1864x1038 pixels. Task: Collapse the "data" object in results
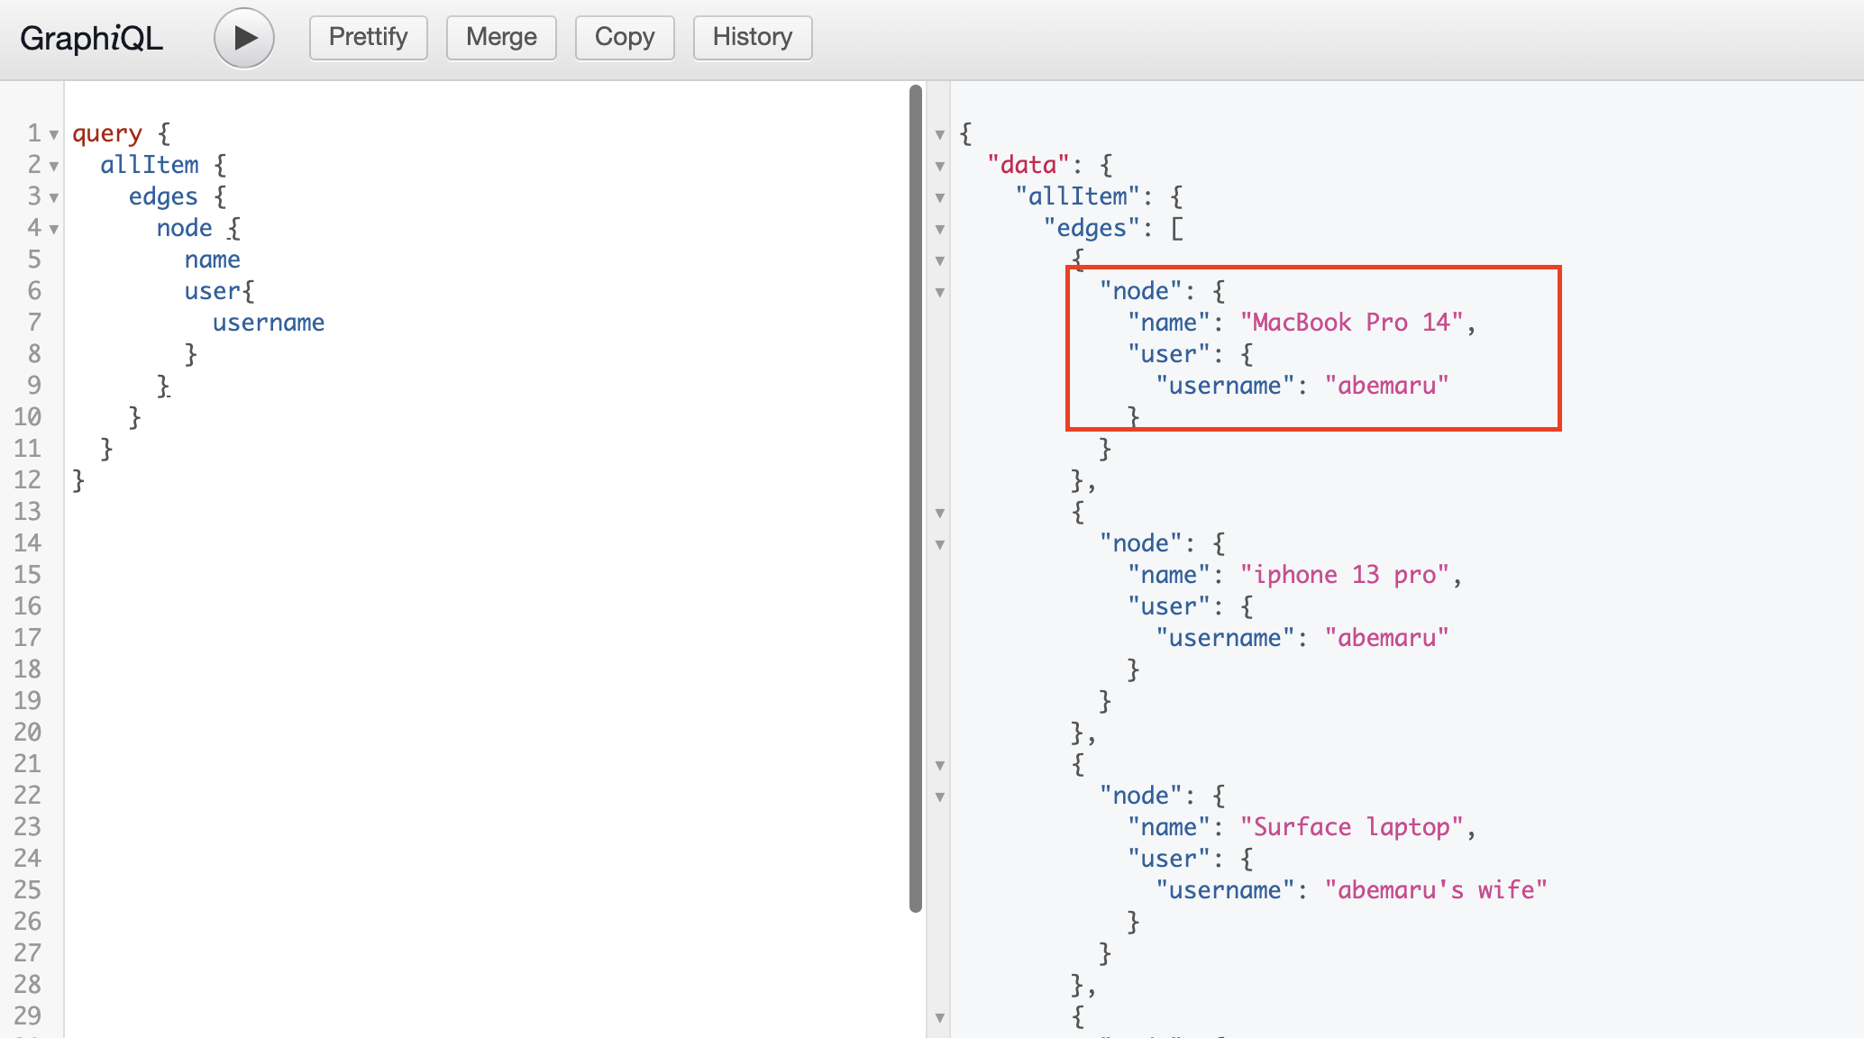pos(940,167)
